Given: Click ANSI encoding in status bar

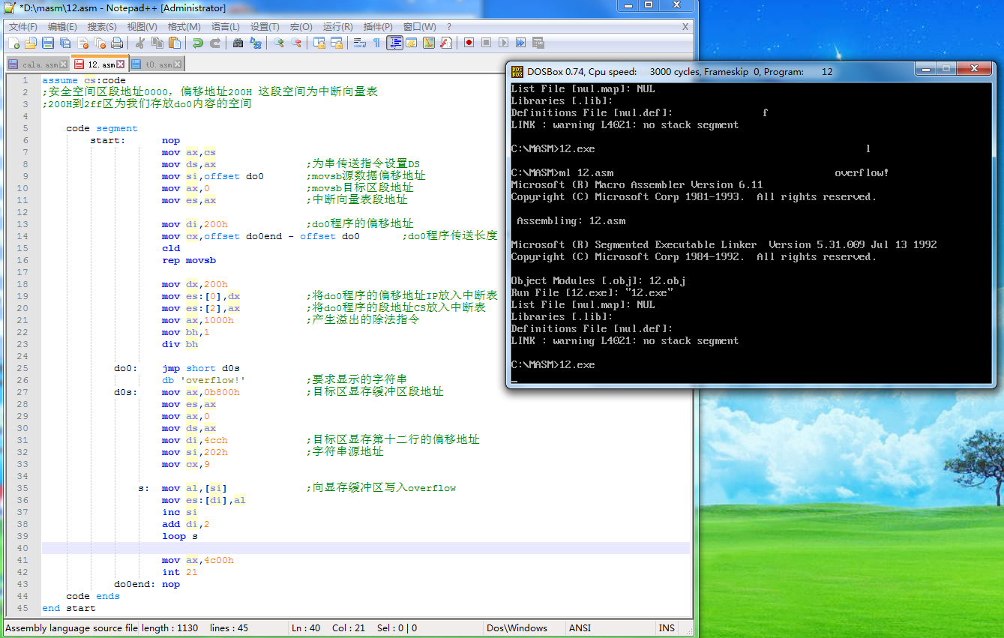Looking at the screenshot, I should [580, 628].
